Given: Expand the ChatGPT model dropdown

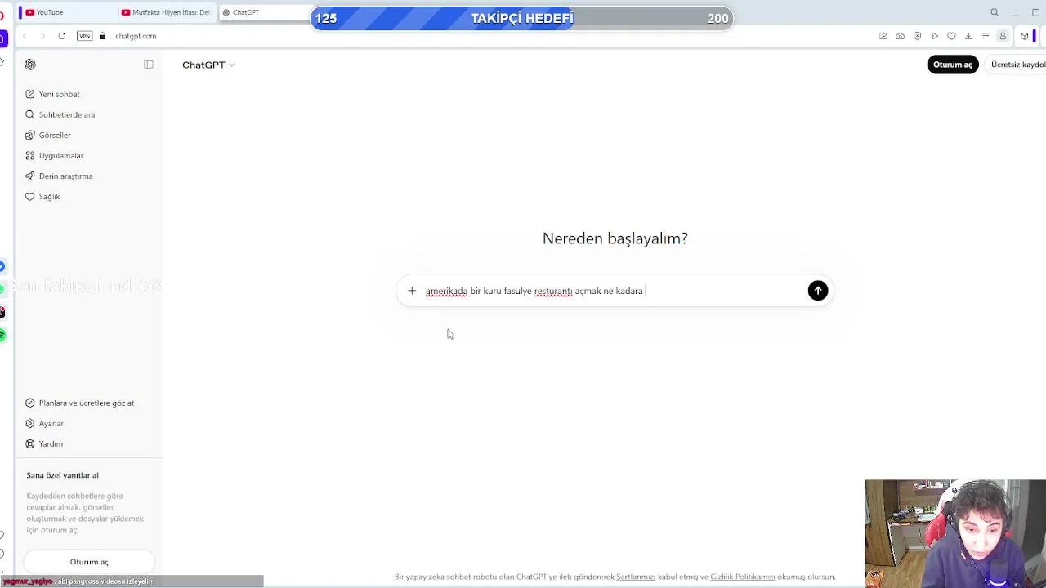Looking at the screenshot, I should coord(208,65).
